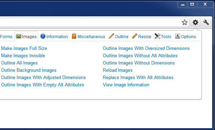
Task: Click Outline All Images
Action: coord(19,63)
